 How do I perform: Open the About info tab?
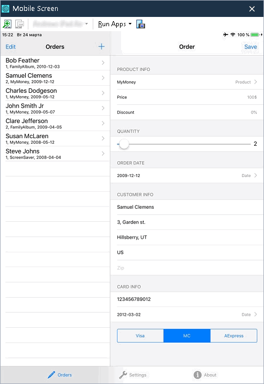[x=205, y=375]
